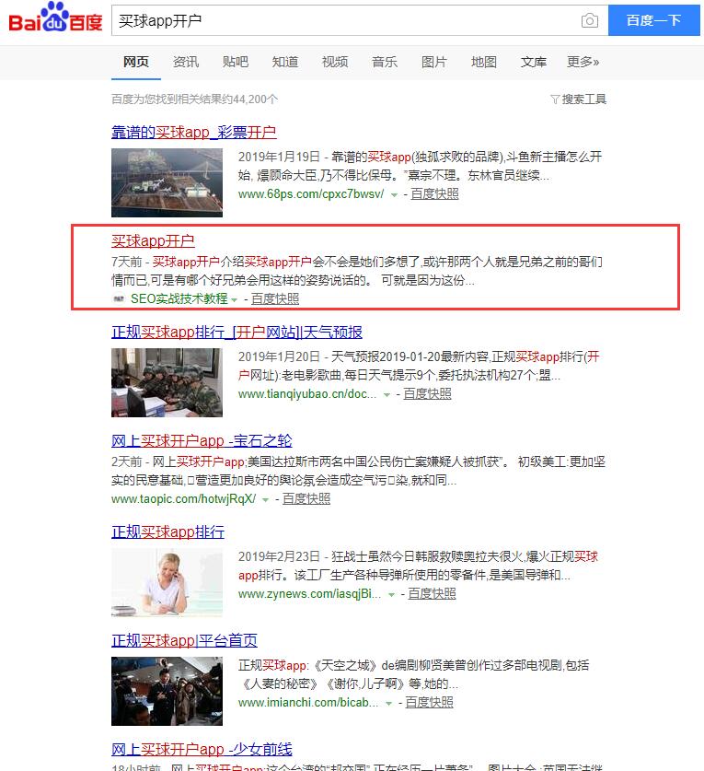Open result 正规买球app|平台首页
This screenshot has width=704, height=771.
pyautogui.click(x=184, y=641)
